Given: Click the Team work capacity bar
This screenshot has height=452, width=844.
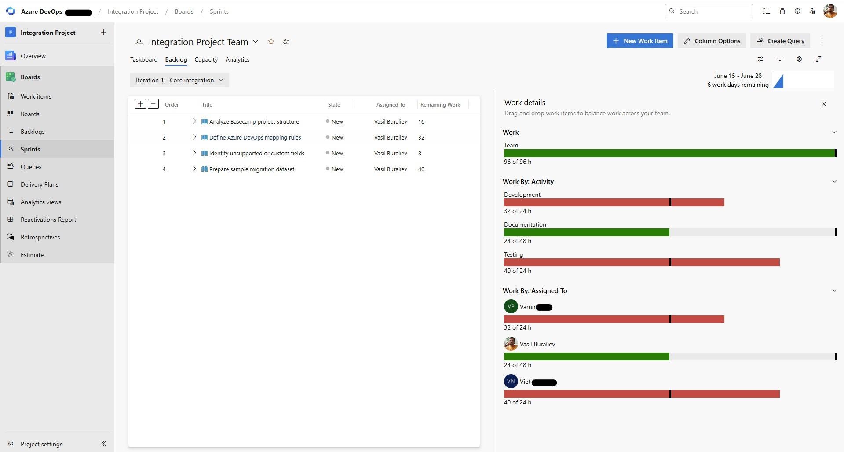Looking at the screenshot, I should coord(670,153).
